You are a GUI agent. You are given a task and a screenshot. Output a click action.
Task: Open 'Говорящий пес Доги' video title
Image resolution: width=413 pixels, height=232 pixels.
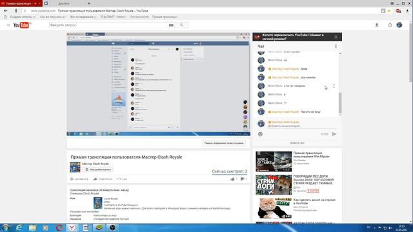pyautogui.click(x=314, y=180)
